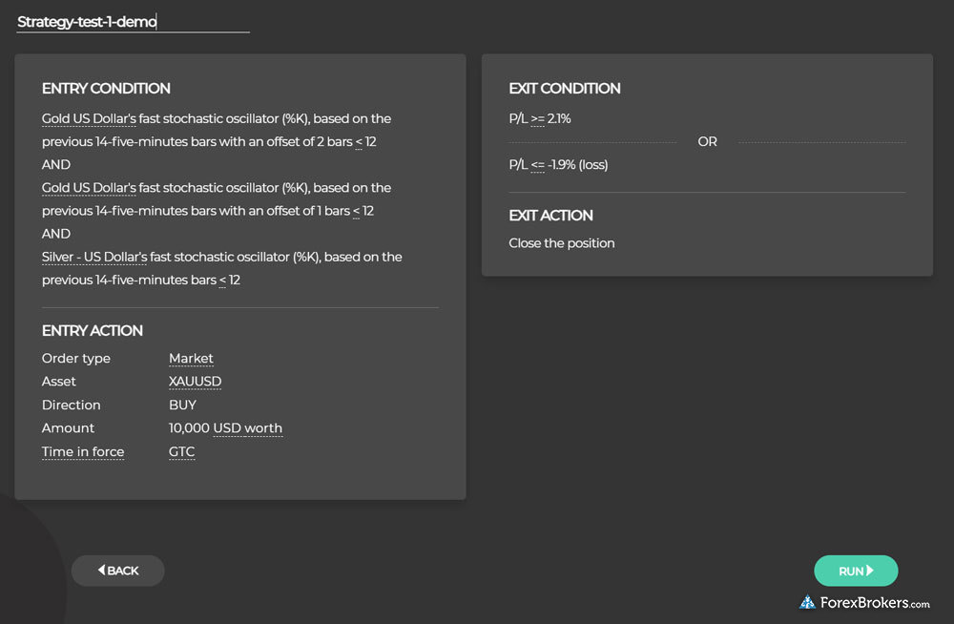Viewport: 954px width, 624px height.
Task: Open the second Gold US Dollar's asset selector
Action: 89,188
